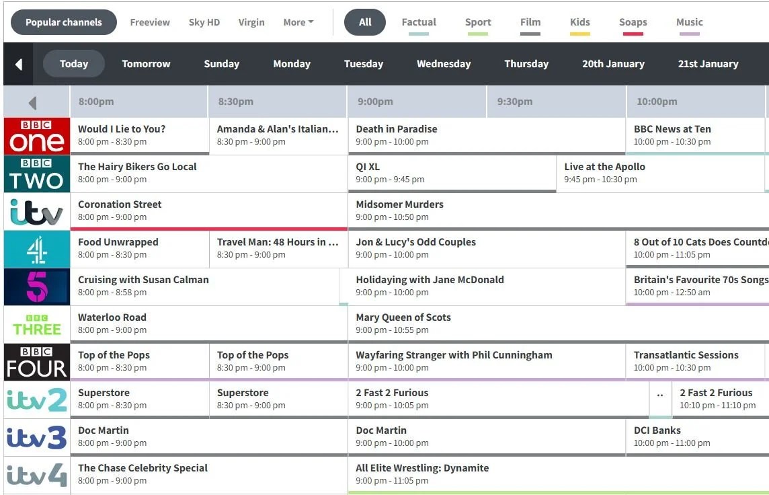Open the ITV channel logo
This screenshot has height=495, width=769.
(x=37, y=211)
